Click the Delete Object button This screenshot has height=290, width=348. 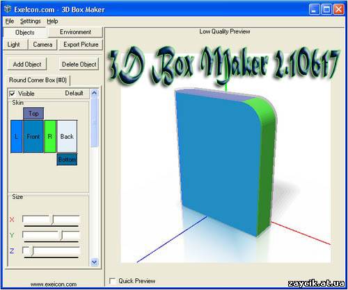79,65
